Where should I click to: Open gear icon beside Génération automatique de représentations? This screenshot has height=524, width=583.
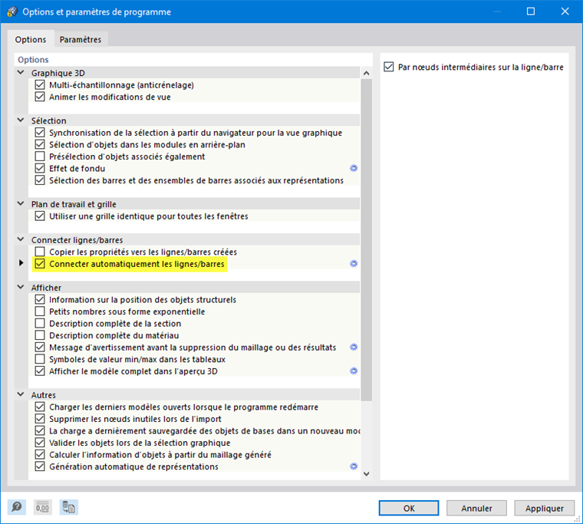coord(354,466)
